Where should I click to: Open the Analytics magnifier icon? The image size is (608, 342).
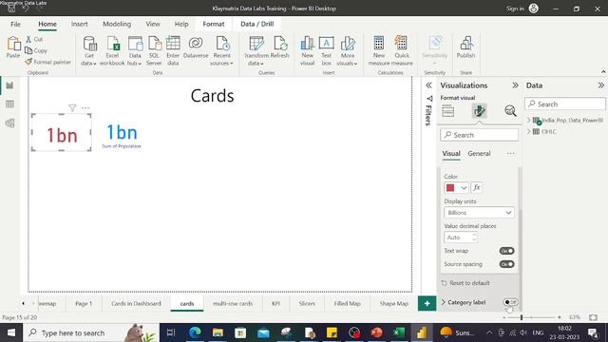point(510,111)
